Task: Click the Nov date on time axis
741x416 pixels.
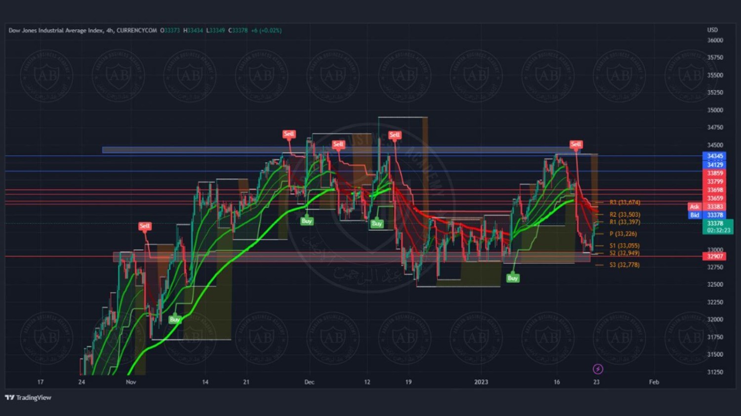Action: point(131,382)
